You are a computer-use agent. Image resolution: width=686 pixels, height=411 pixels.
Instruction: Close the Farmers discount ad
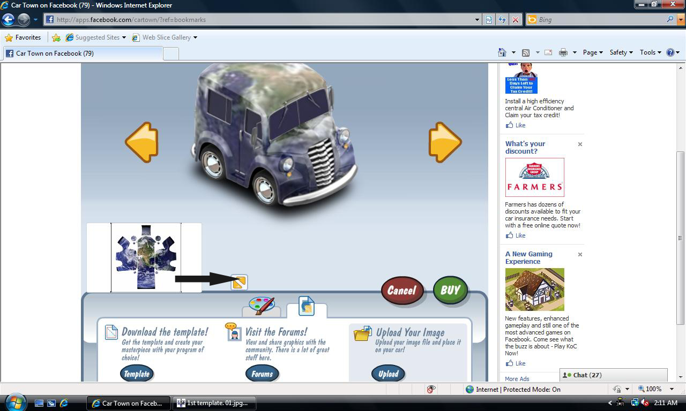(580, 144)
